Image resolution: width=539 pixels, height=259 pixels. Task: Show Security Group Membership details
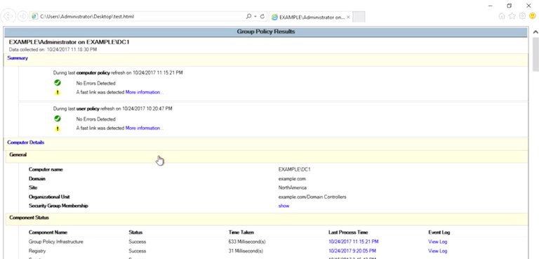coord(284,206)
